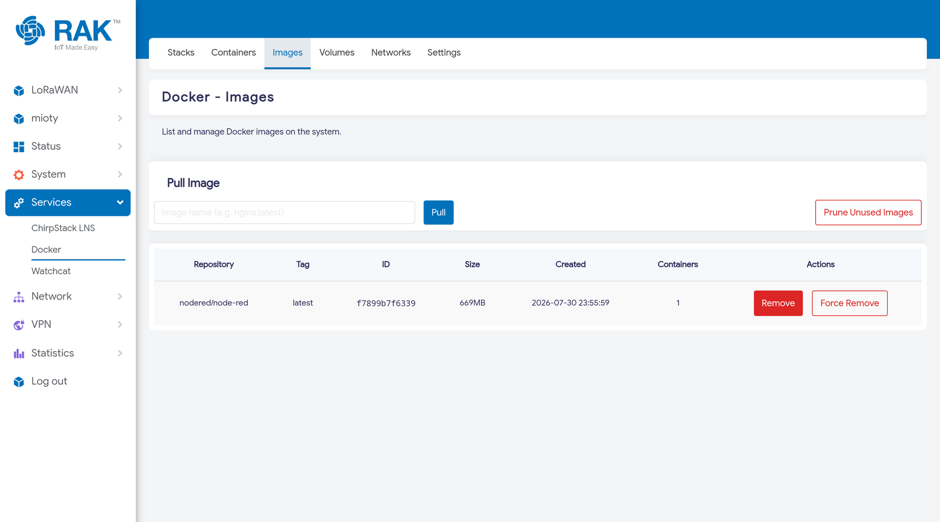This screenshot has width=940, height=522.
Task: Click the 669MB size cell
Action: pos(472,303)
